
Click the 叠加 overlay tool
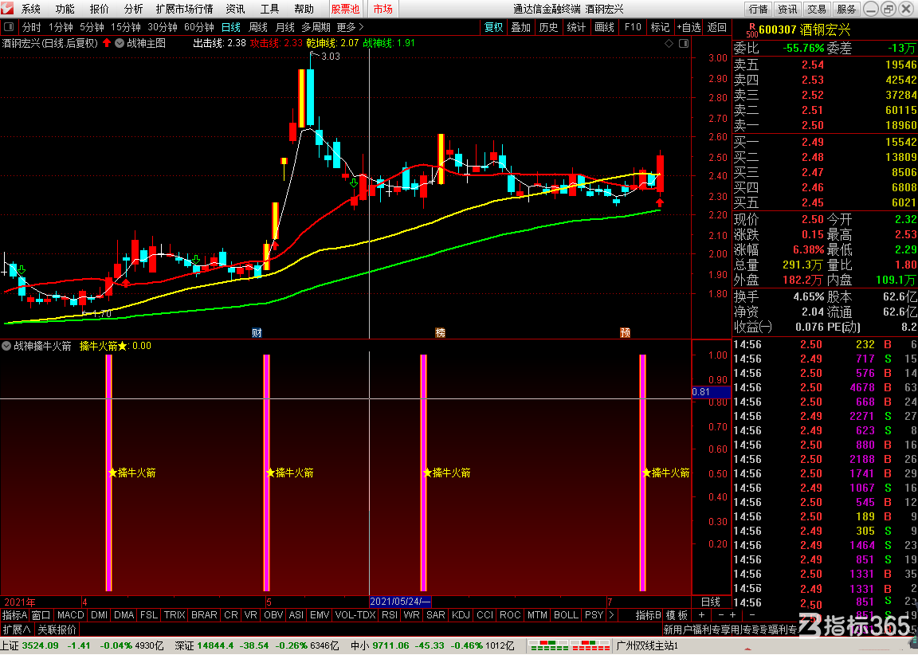click(x=520, y=28)
